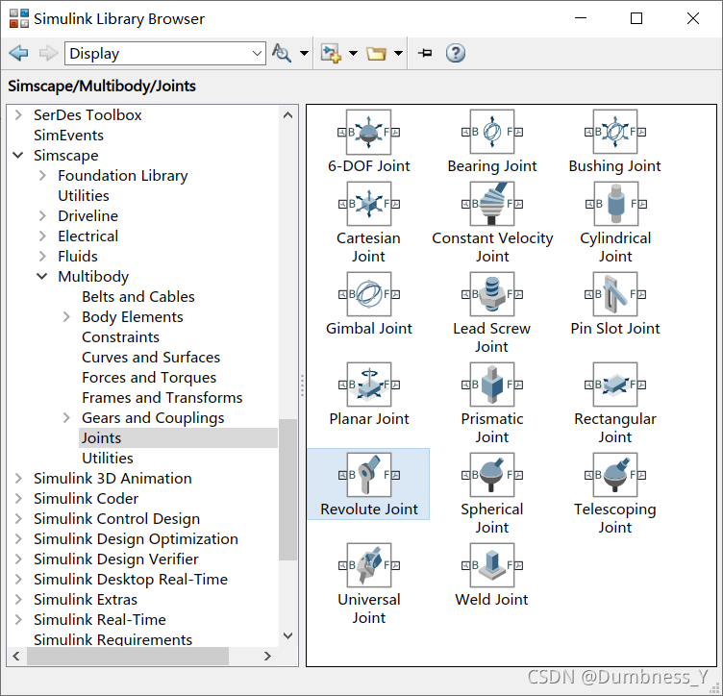Select SimEvents in the library tree
This screenshot has height=696, width=723.
click(68, 135)
